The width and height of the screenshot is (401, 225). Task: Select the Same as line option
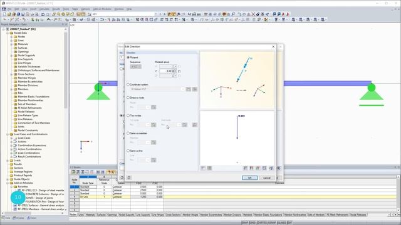tap(128, 151)
